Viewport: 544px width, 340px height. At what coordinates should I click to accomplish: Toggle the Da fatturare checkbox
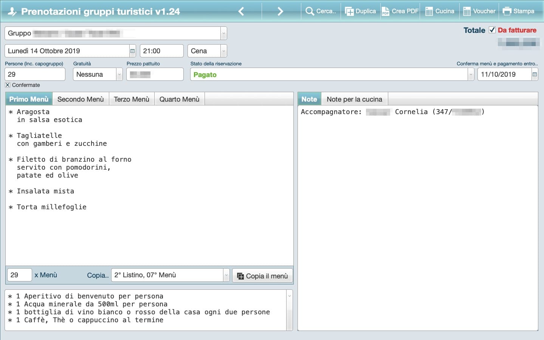(x=492, y=30)
